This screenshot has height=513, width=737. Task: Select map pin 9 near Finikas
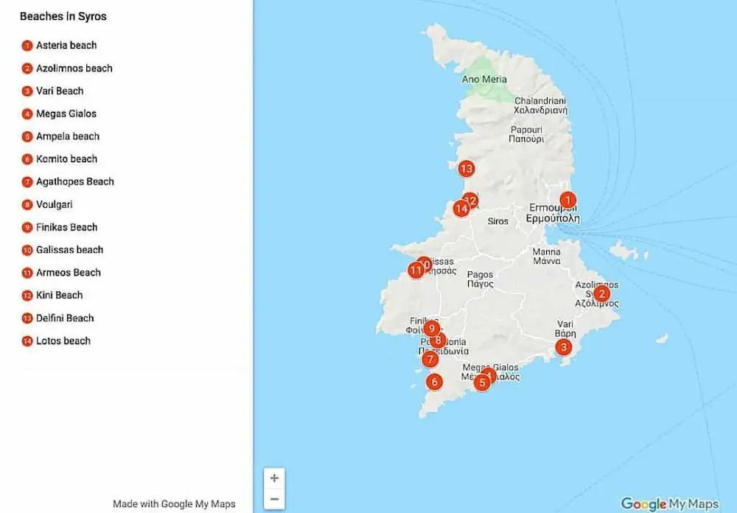coord(432,329)
